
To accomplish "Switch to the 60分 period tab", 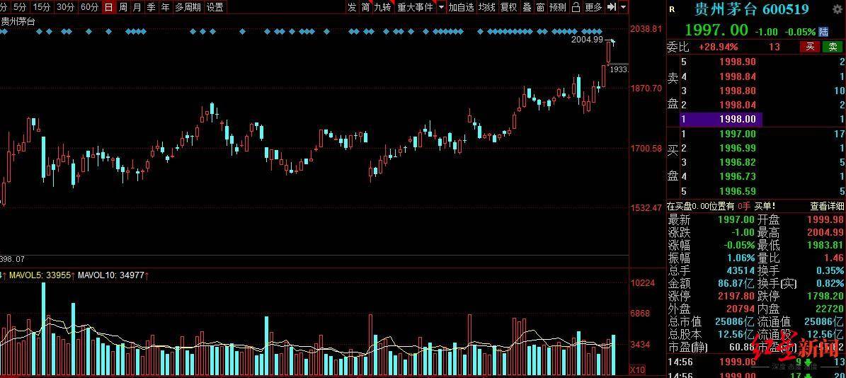I will point(90,7).
